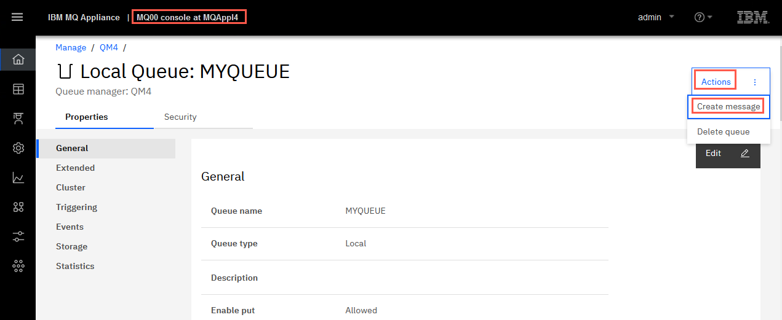Open the gear settings sidebar icon
The width and height of the screenshot is (782, 320).
pos(18,148)
